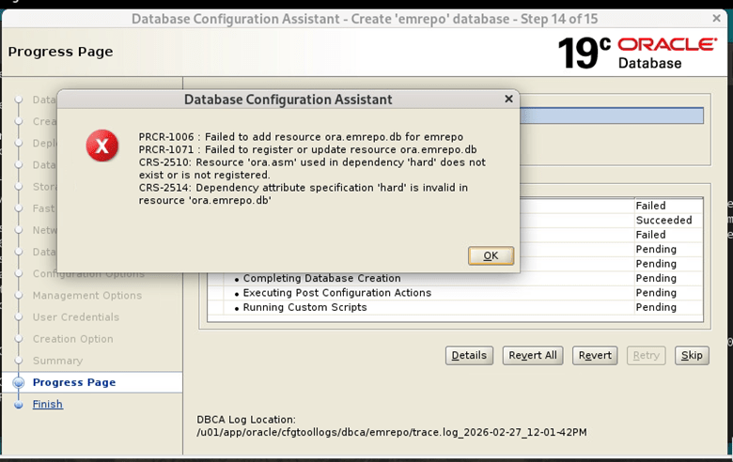The height and width of the screenshot is (462, 733).
Task: Click the Finish step bullet icon
Action: (x=19, y=405)
